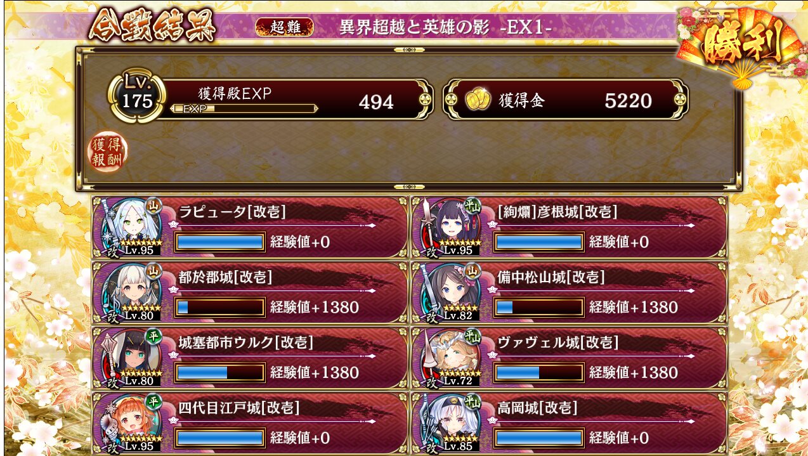Click the Lv. 175 player level badge
Viewport: 808px width, 456px height.
[137, 98]
